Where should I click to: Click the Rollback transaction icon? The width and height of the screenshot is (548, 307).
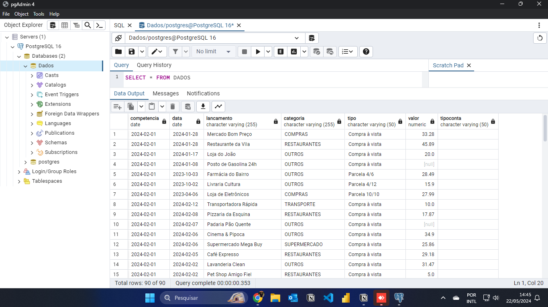[330, 51]
